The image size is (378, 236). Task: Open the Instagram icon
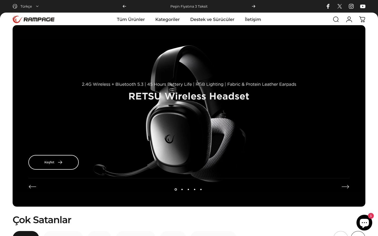tap(351, 6)
